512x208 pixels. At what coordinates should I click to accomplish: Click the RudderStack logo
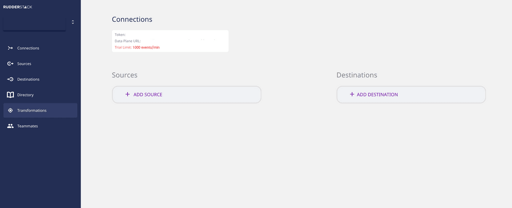pyautogui.click(x=18, y=7)
